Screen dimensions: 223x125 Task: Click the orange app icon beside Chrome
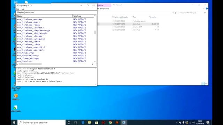point(117,123)
